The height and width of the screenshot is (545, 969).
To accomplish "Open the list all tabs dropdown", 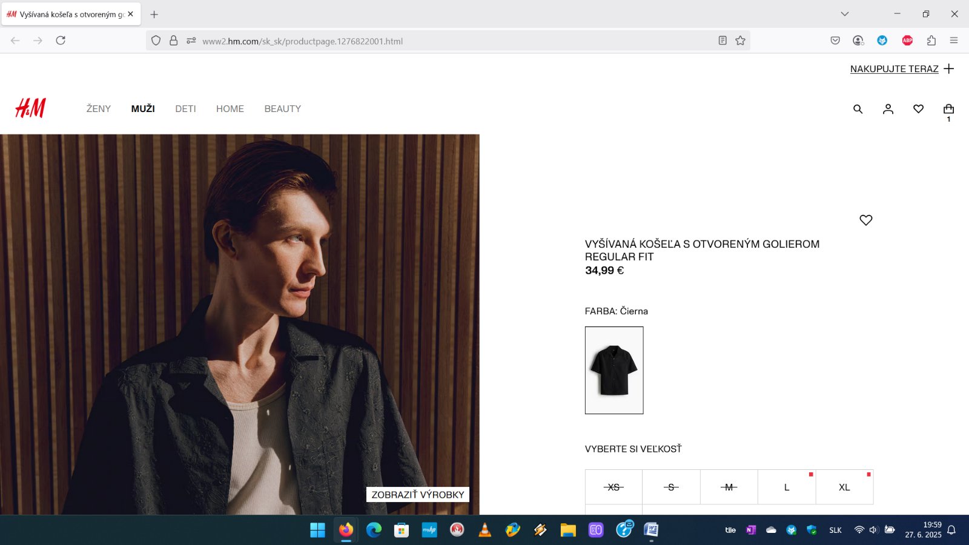I will 845,14.
